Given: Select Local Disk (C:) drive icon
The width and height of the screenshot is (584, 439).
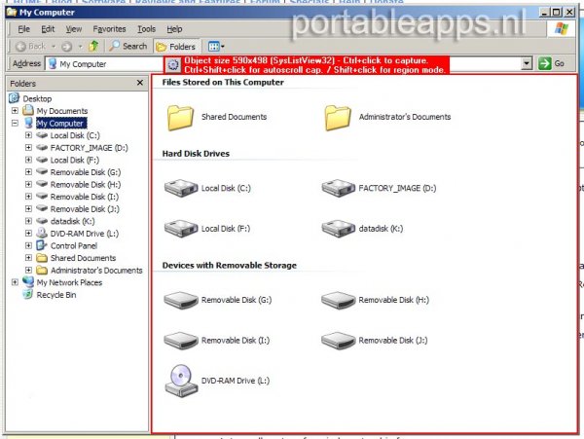Looking at the screenshot, I should [181, 187].
